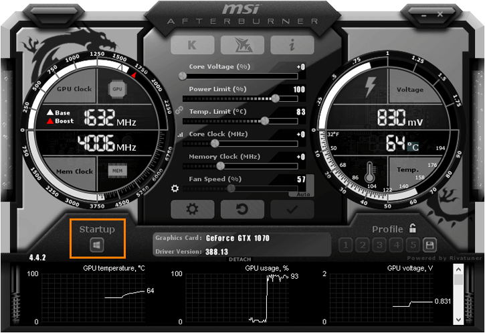485x333 pixels.
Task: Click the Fan Speed 57 value field
Action: [x=301, y=180]
